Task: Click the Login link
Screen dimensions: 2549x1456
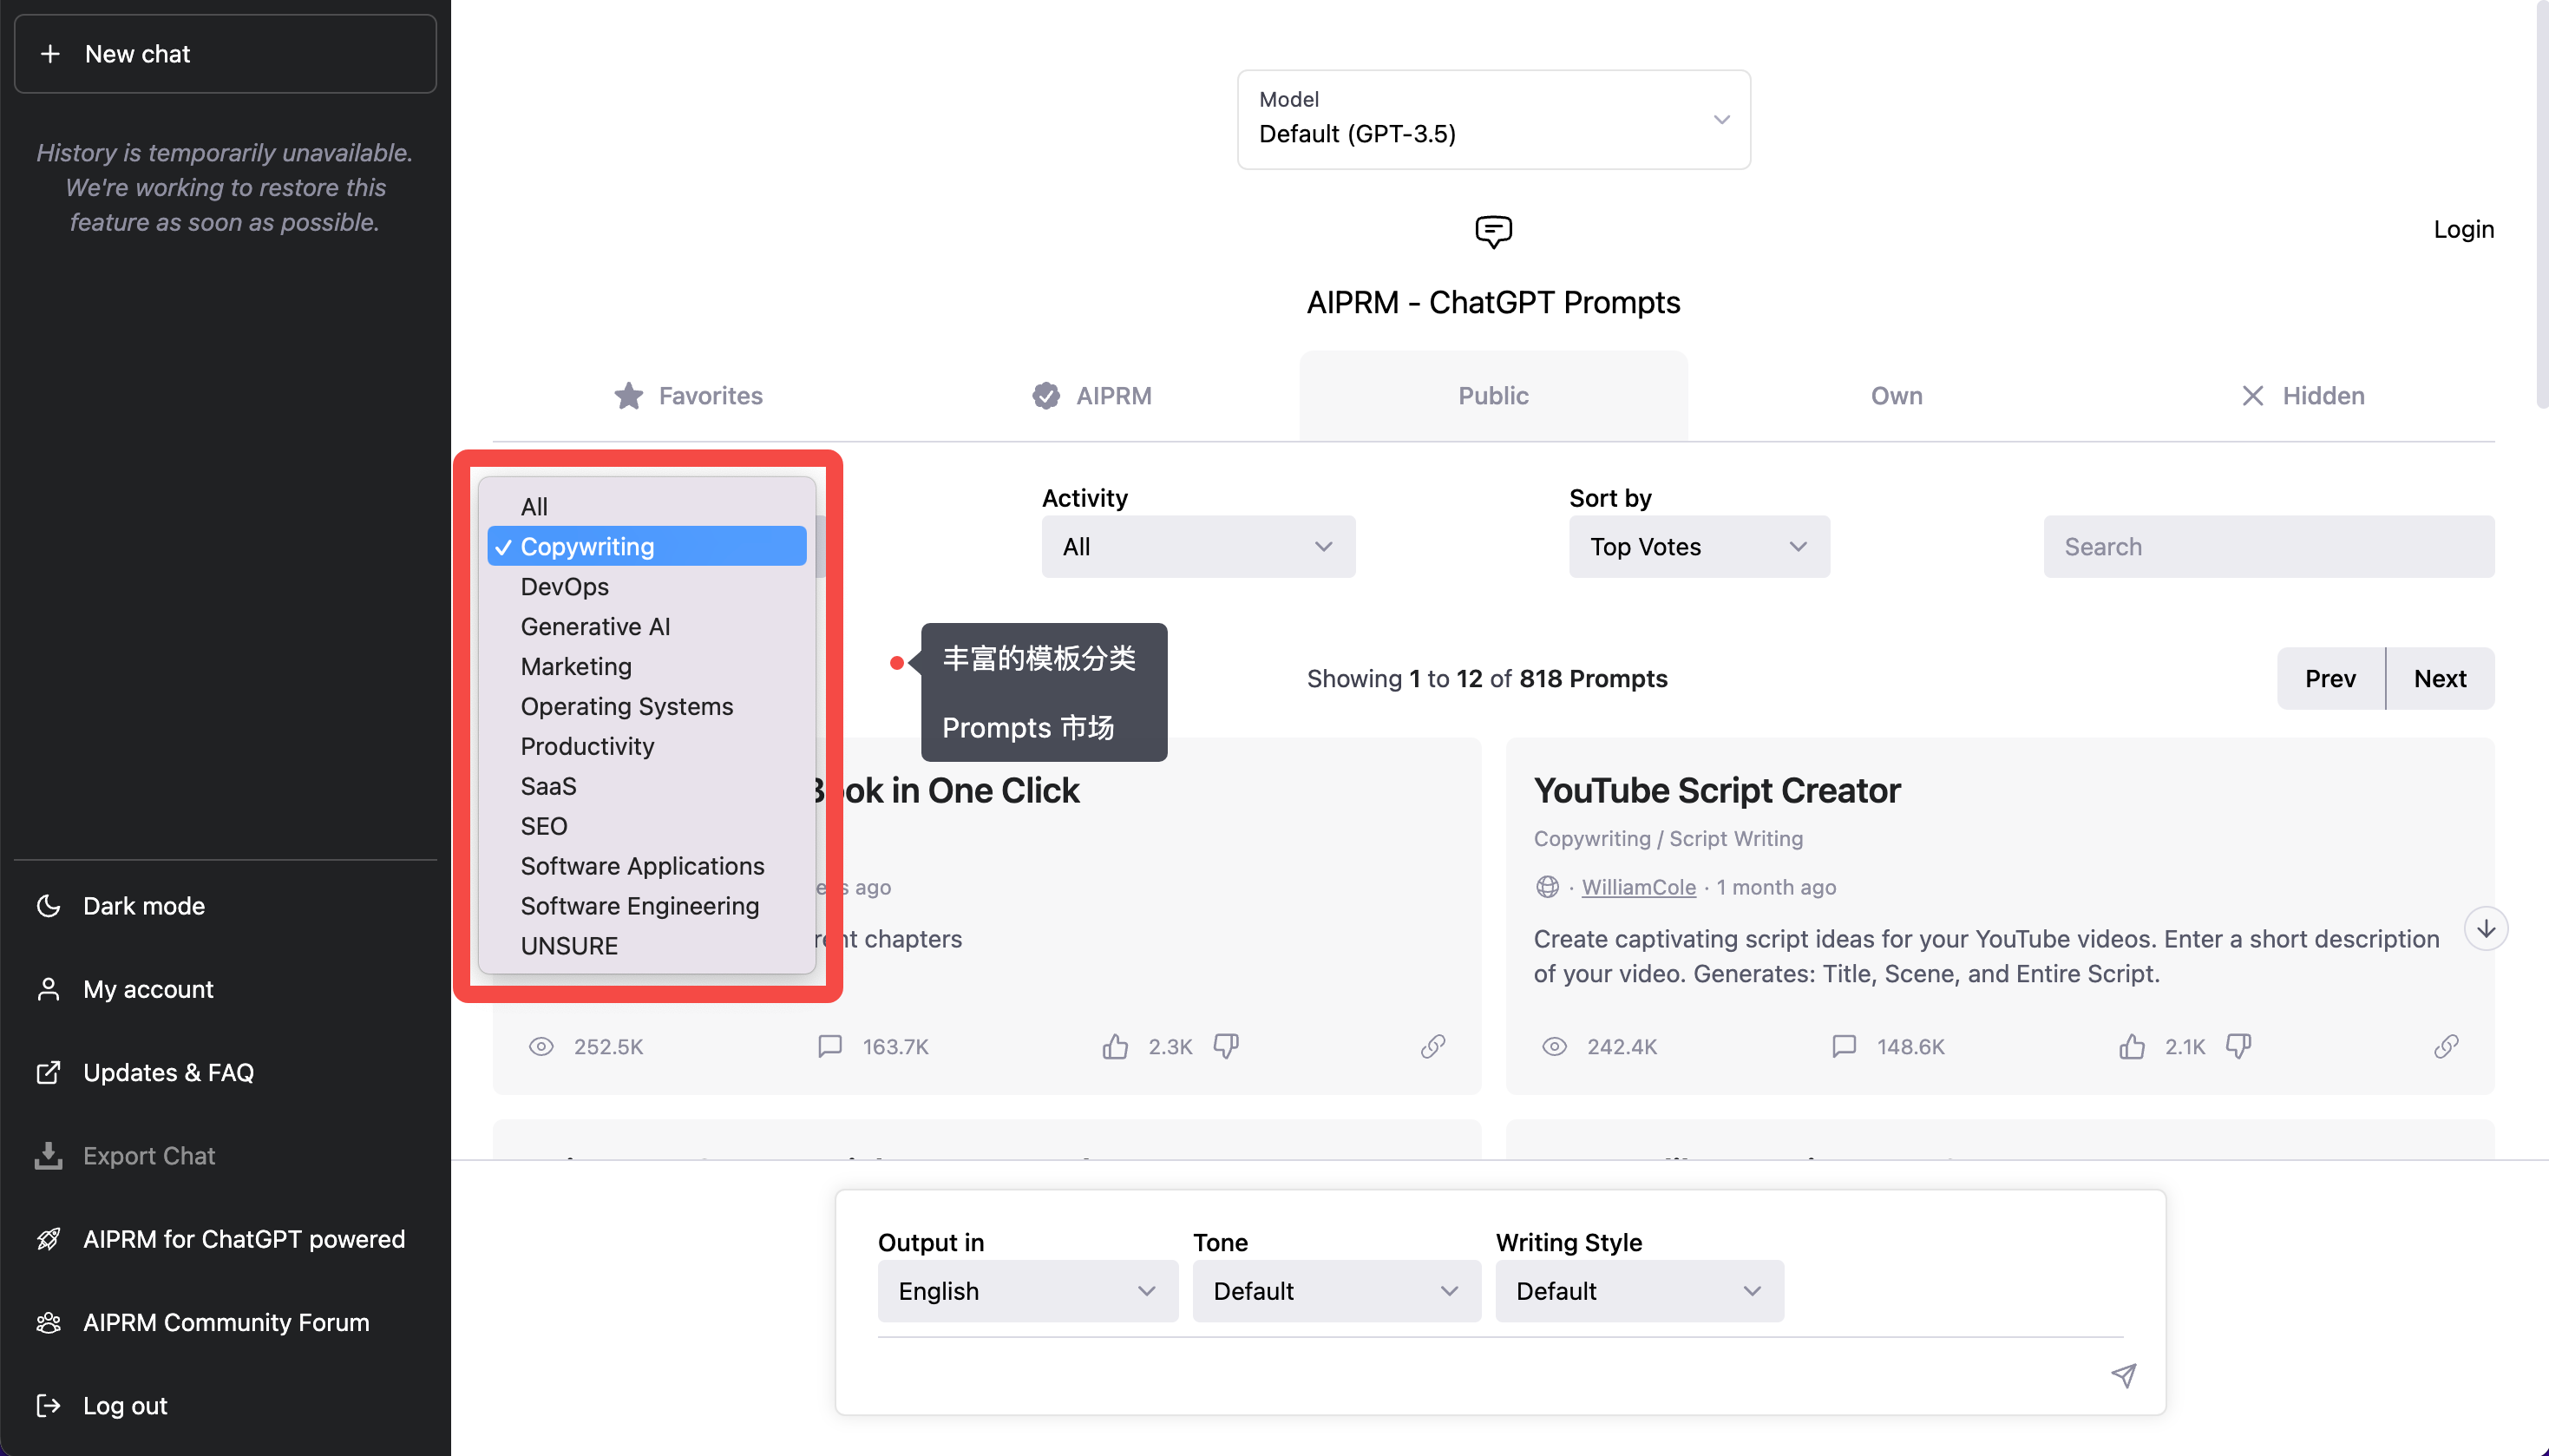Action: click(2463, 229)
